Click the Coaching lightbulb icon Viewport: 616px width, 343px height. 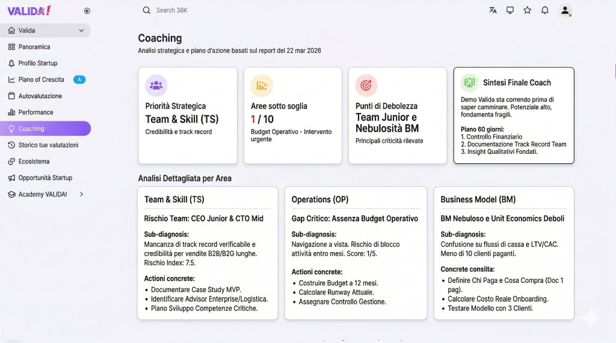(11, 129)
